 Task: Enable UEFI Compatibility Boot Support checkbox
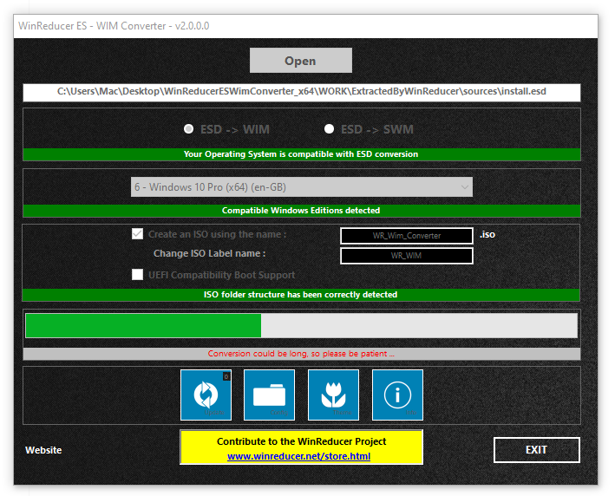(x=137, y=275)
